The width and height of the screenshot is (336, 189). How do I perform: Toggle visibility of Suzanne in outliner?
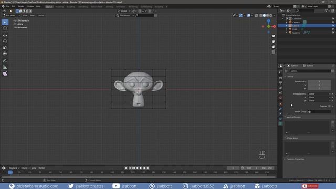[x=333, y=33]
